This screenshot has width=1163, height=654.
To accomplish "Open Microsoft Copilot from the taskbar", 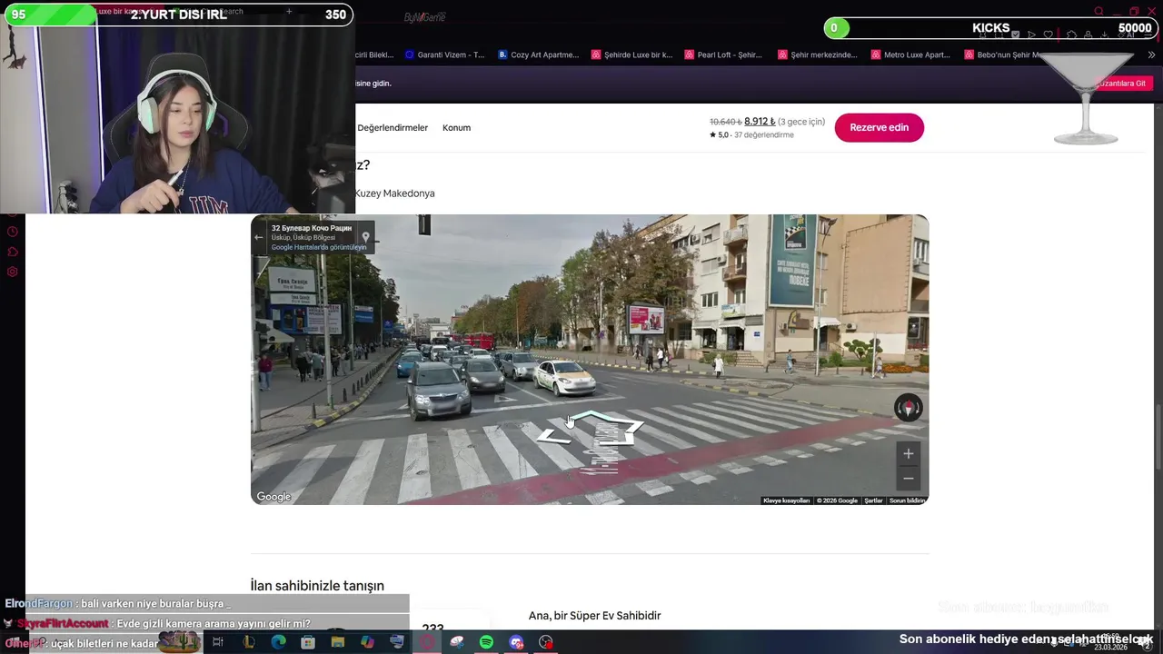I will pos(367,642).
